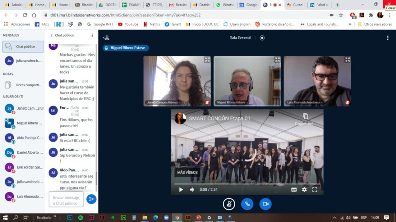Send the chat message
Viewport: 396px width, 222px height.
pyautogui.click(x=91, y=199)
